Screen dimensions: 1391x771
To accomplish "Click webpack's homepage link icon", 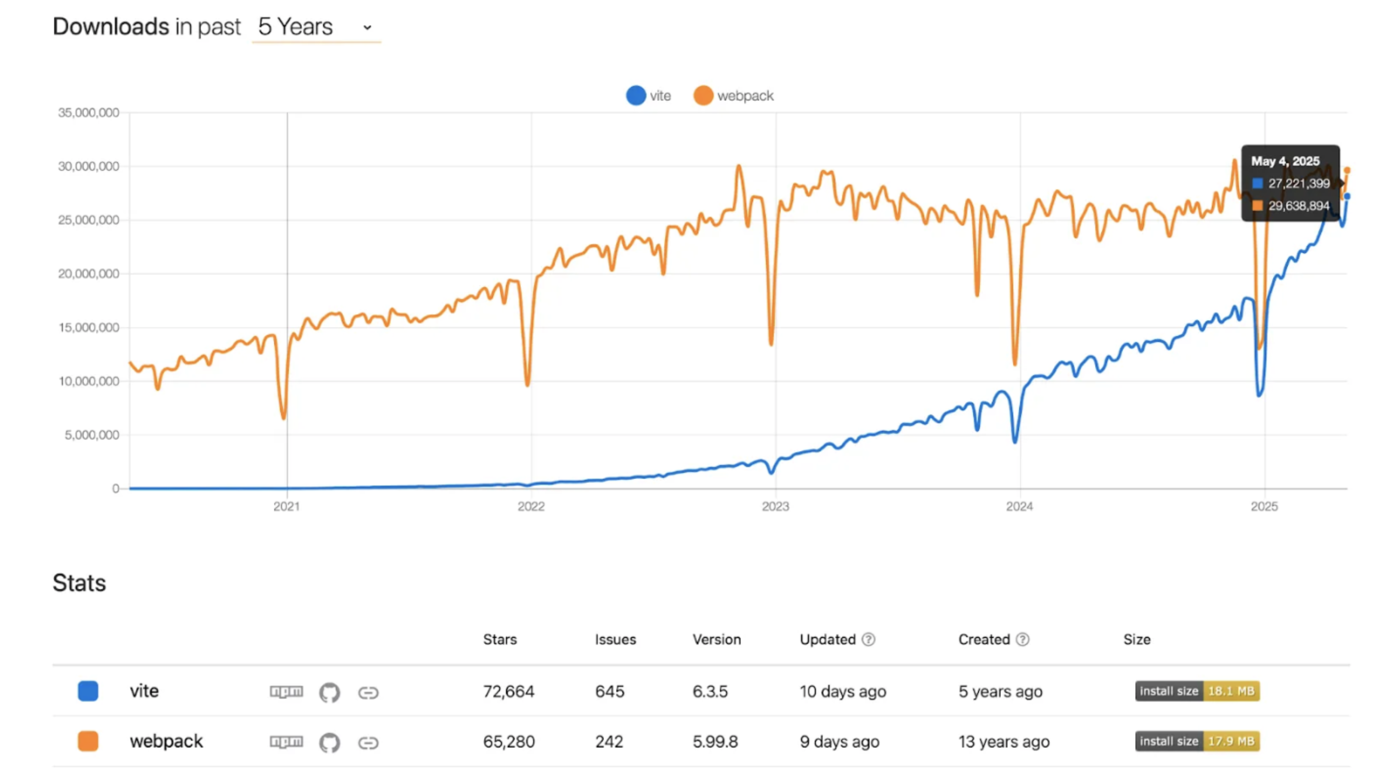I will (368, 743).
